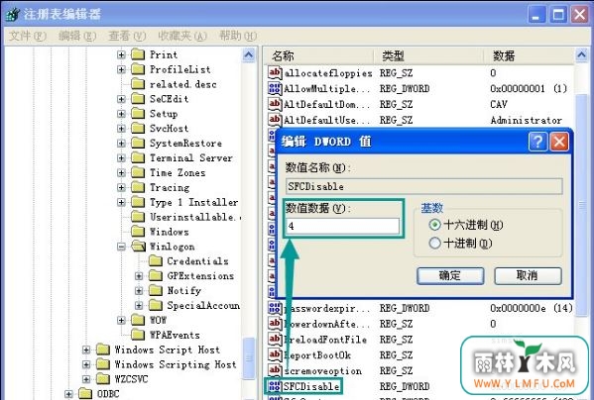Collapse the Winlogon tree node
Image resolution: width=594 pixels, height=400 pixels.
(121, 247)
